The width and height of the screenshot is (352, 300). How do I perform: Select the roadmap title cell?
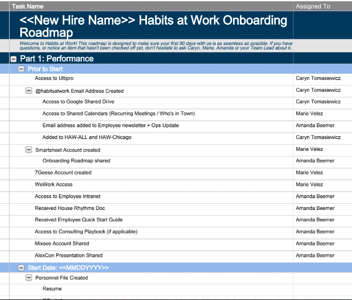click(151, 25)
